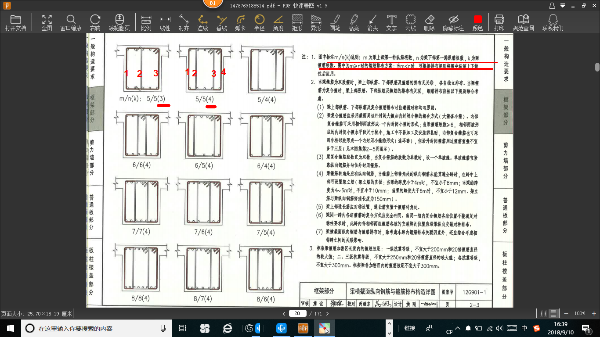600x337 pixels.
Task: Select the rectangle area 矩形 tool
Action: 297,22
